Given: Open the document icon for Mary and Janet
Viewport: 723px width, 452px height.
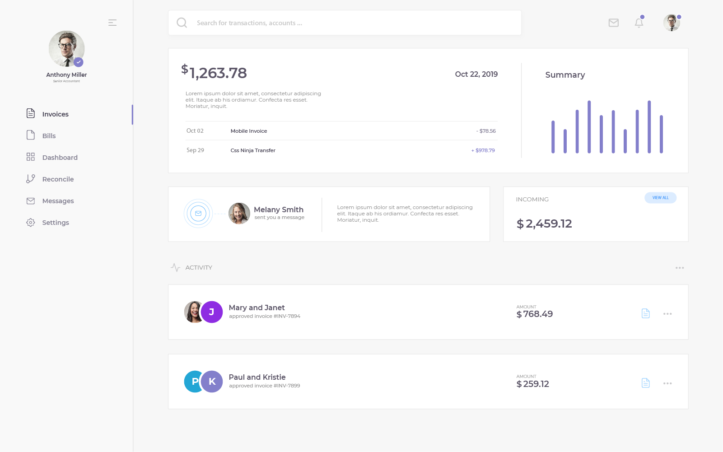Looking at the screenshot, I should [x=645, y=313].
